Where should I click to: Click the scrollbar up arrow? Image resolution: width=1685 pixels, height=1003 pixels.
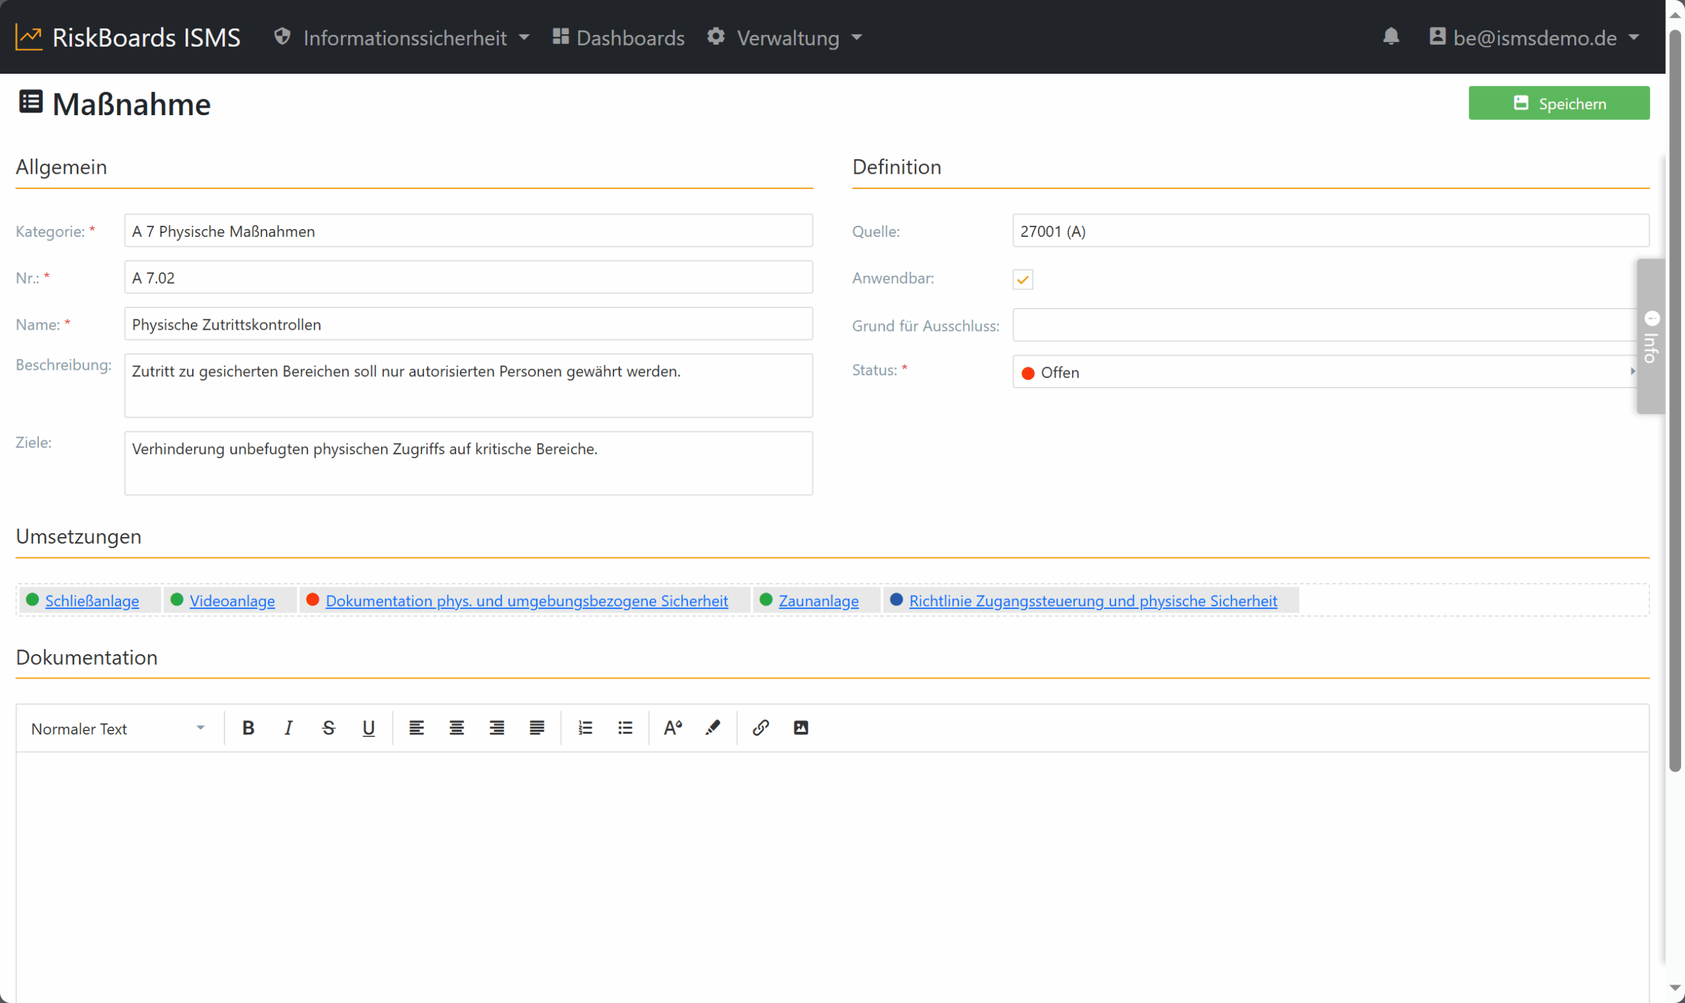[1675, 14]
